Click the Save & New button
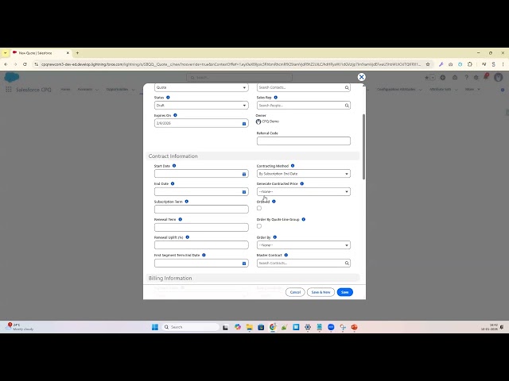Screen dimensions: 509x381 point(321,292)
